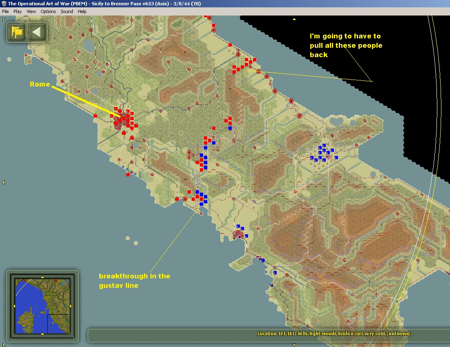Click the map's left edge scroll arrow
The height and width of the screenshot is (347, 450).
click(4, 182)
